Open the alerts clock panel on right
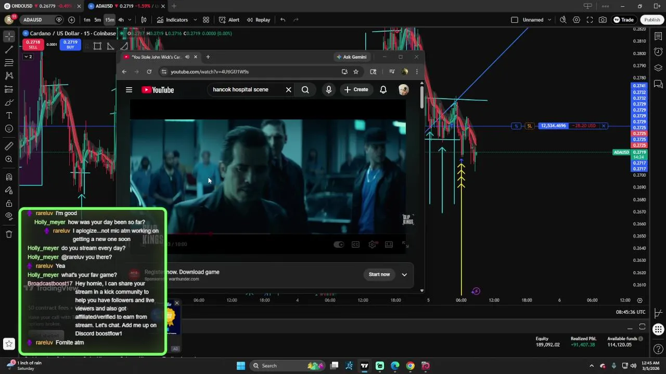Viewport: 666px width, 374px height. click(x=658, y=52)
